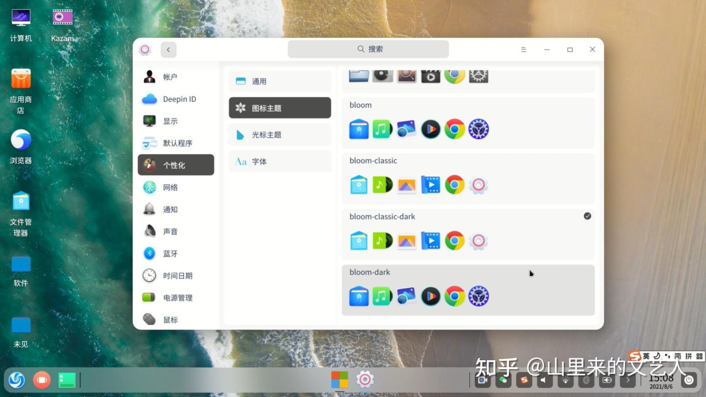The image size is (706, 397).
Task: Select the bloom icon theme
Action: (468, 123)
